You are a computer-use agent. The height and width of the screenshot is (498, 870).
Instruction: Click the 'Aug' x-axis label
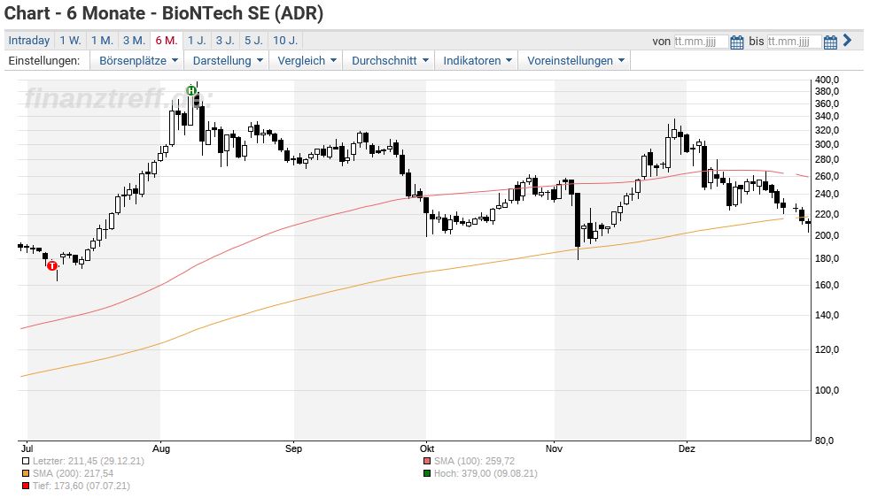tap(161, 448)
